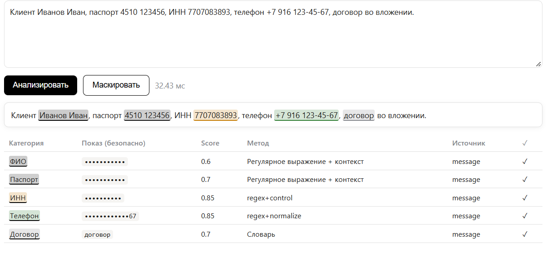Screen dimensions: 551x256
Task: Click the Телефон category tag
Action: click(25, 216)
